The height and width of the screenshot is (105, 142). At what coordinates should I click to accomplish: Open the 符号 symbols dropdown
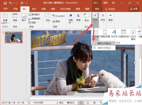click(103, 18)
